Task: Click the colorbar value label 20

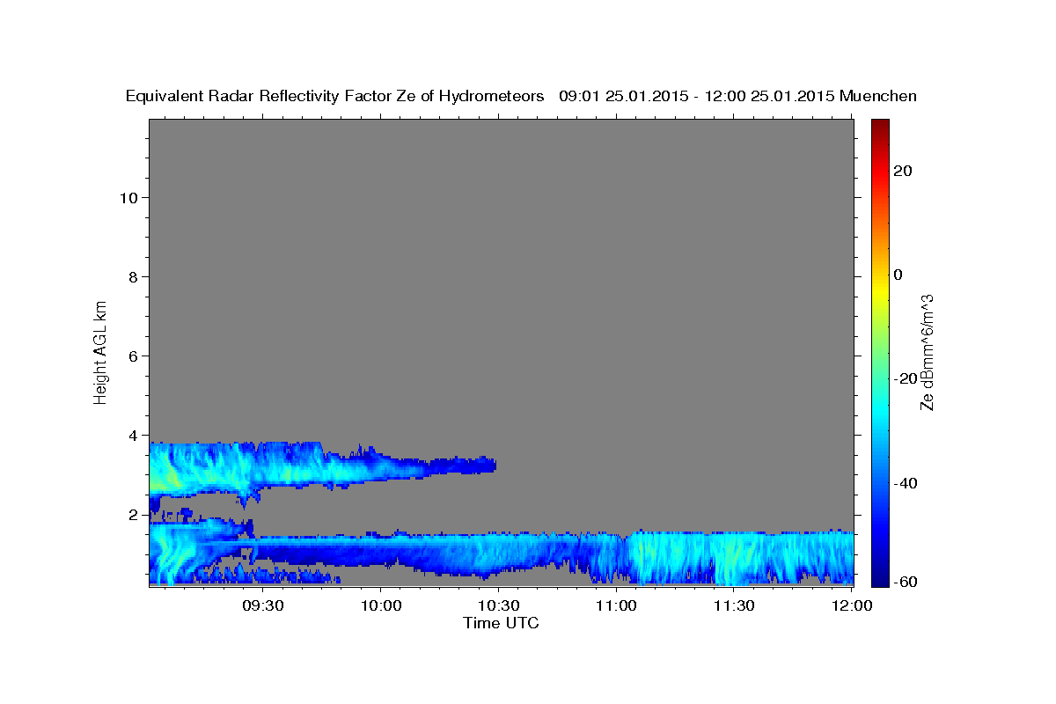Action: pyautogui.click(x=904, y=171)
